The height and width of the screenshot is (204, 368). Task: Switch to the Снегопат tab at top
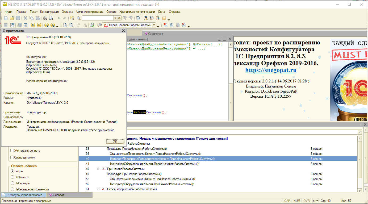[156, 34]
